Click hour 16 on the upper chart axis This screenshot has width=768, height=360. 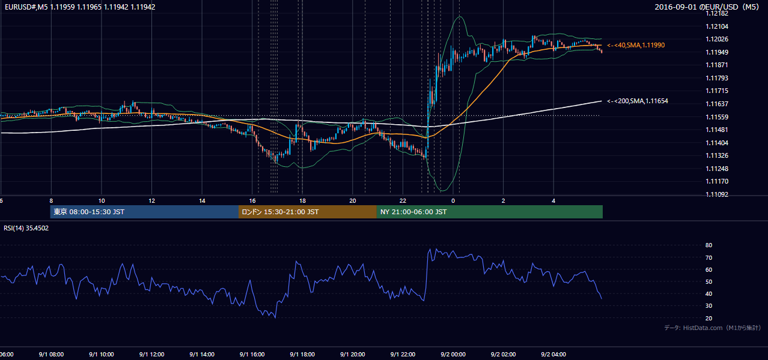tap(252, 200)
